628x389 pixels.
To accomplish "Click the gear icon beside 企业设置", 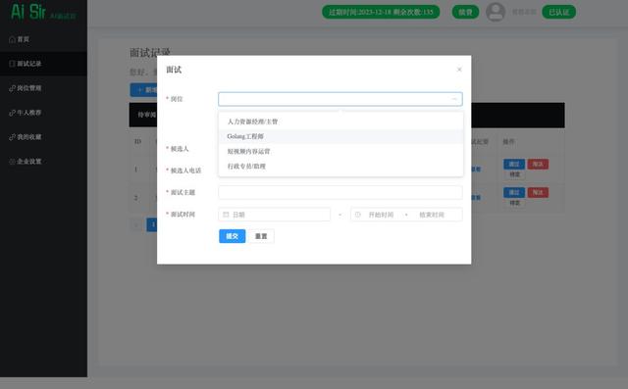I will (12, 162).
